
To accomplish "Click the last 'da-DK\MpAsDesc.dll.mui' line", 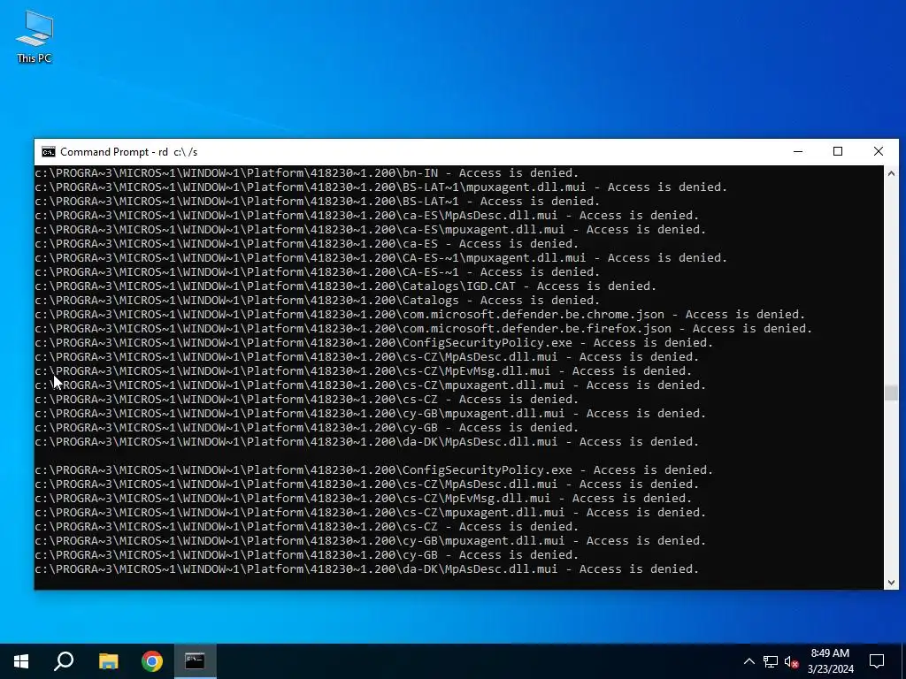I will click(367, 569).
